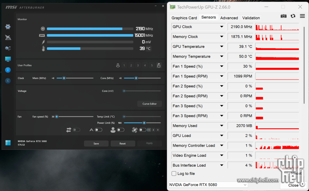Screen dimensions: 309x191
Task: Open the Fan 2 Speed (RPM) dropdown
Action: (x=222, y=96)
